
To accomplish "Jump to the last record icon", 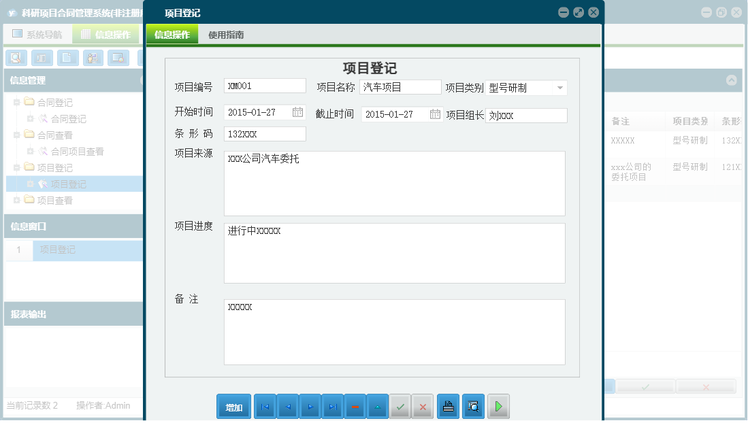I will 332,406.
